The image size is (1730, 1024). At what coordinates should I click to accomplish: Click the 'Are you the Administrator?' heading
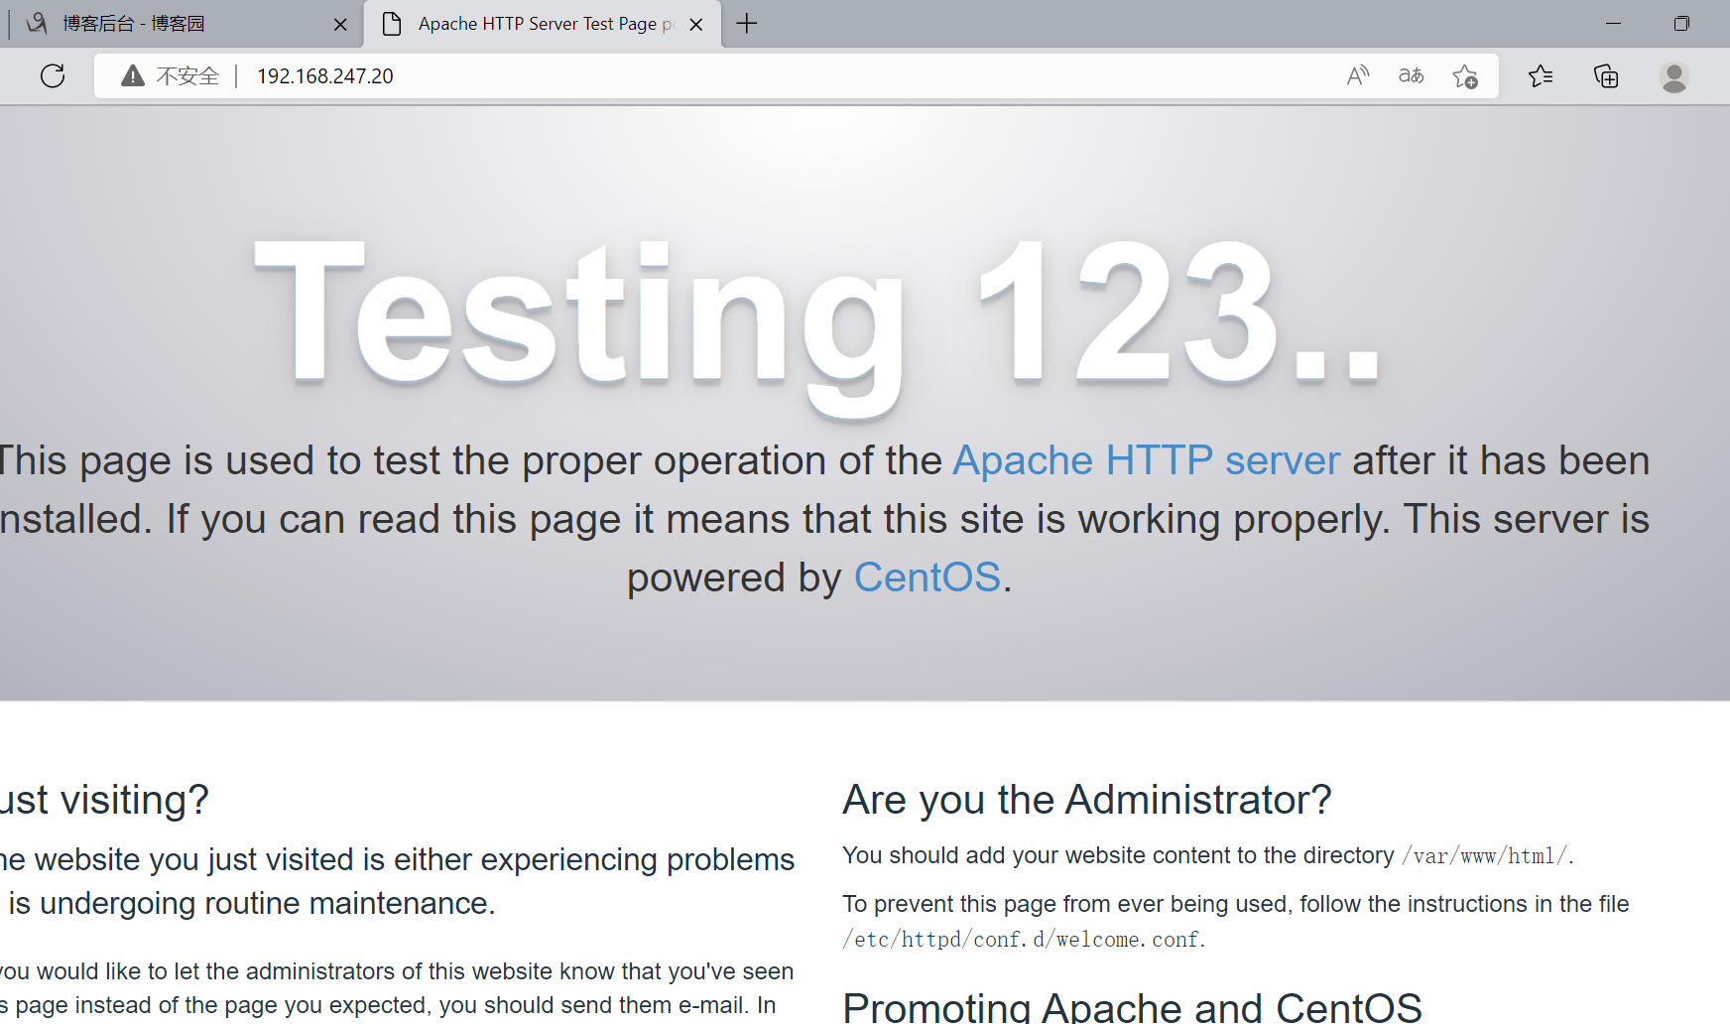(1087, 799)
